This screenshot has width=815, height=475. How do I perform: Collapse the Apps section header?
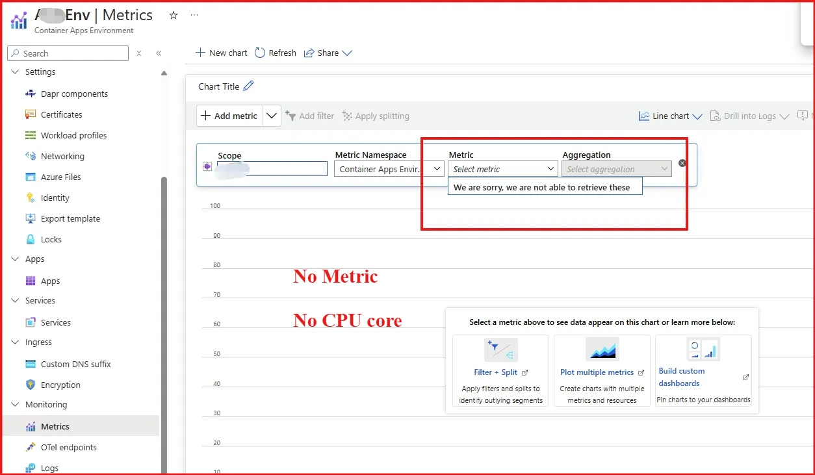[16, 259]
